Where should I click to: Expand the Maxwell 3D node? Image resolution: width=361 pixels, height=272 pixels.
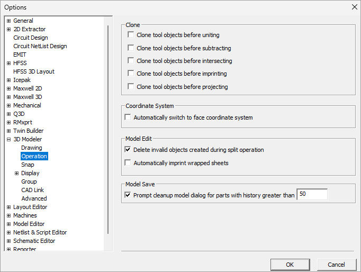(9, 97)
